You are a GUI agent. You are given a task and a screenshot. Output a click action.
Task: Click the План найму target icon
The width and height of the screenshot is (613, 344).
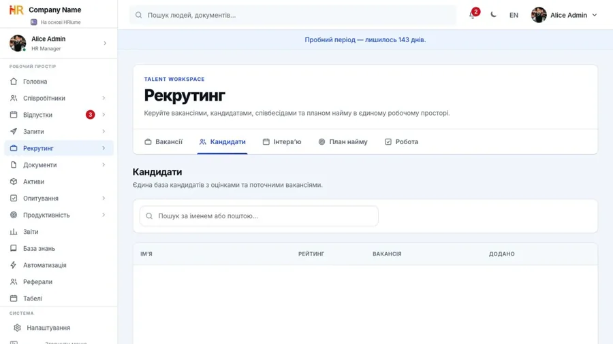(x=321, y=142)
